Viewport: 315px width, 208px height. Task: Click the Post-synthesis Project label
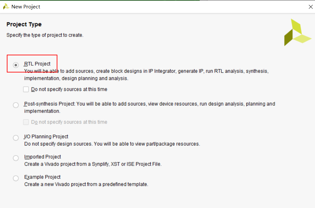49,104
